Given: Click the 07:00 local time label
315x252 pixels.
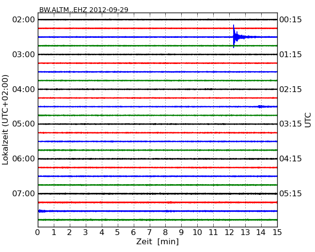Looking at the screenshot, I should (24, 193).
